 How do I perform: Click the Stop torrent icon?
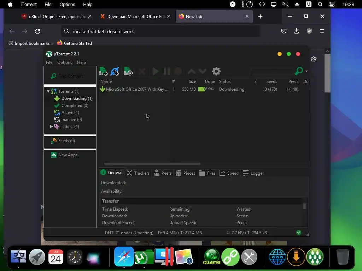point(178,71)
